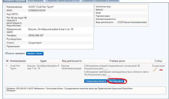
Task: Click Существует status in table row
Action: point(159,66)
